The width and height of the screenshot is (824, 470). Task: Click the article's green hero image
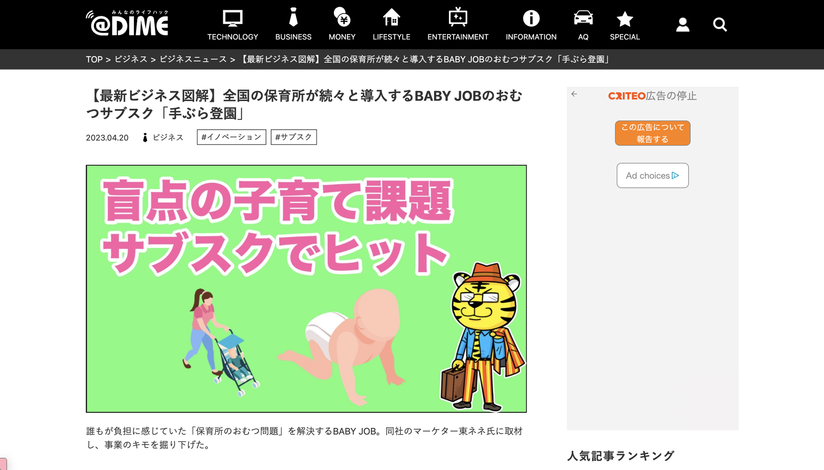point(306,289)
